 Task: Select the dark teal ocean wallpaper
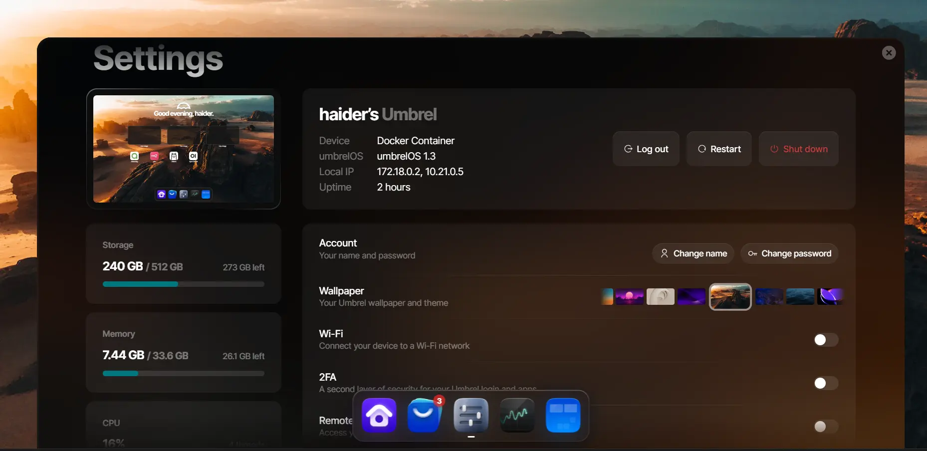coord(800,296)
